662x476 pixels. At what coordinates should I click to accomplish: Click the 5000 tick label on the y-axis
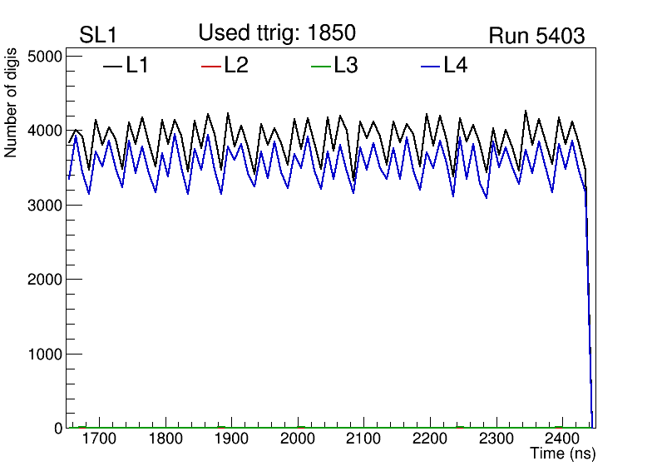click(x=47, y=57)
